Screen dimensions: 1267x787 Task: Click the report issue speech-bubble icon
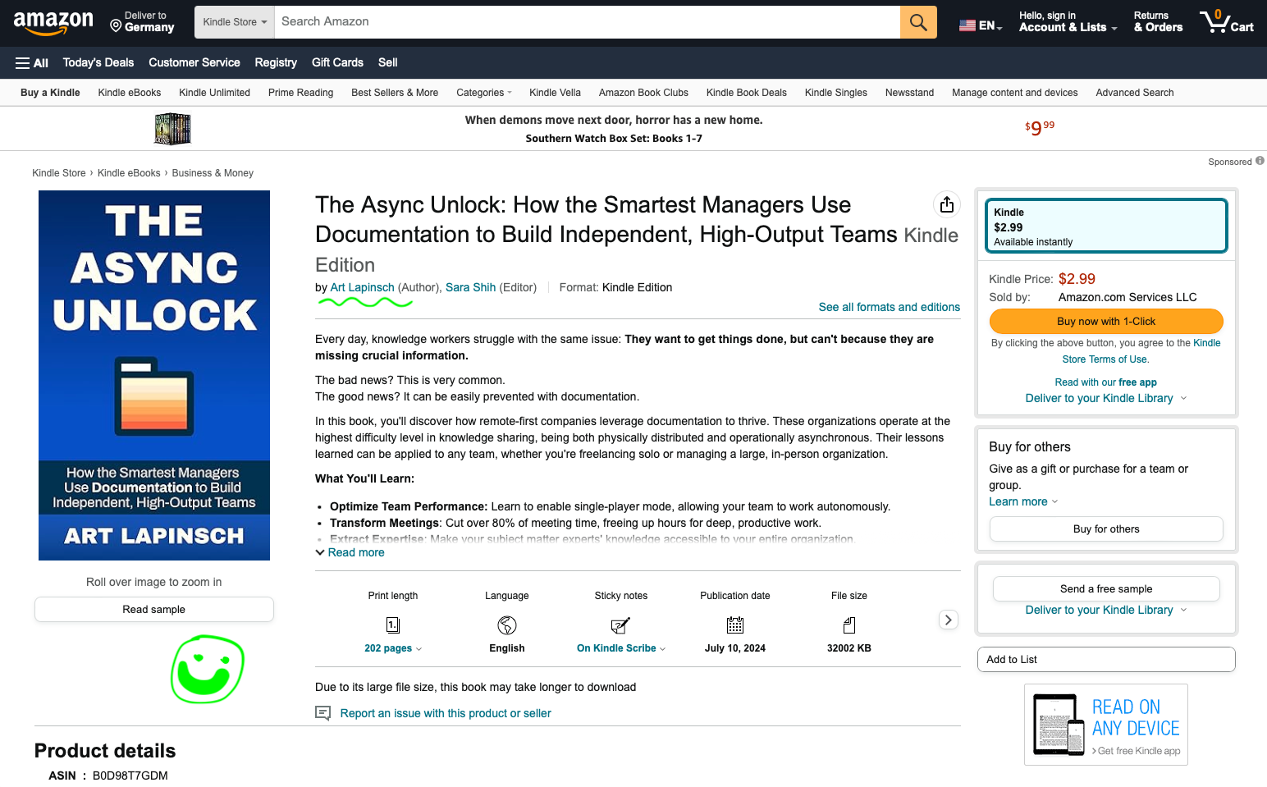click(323, 713)
